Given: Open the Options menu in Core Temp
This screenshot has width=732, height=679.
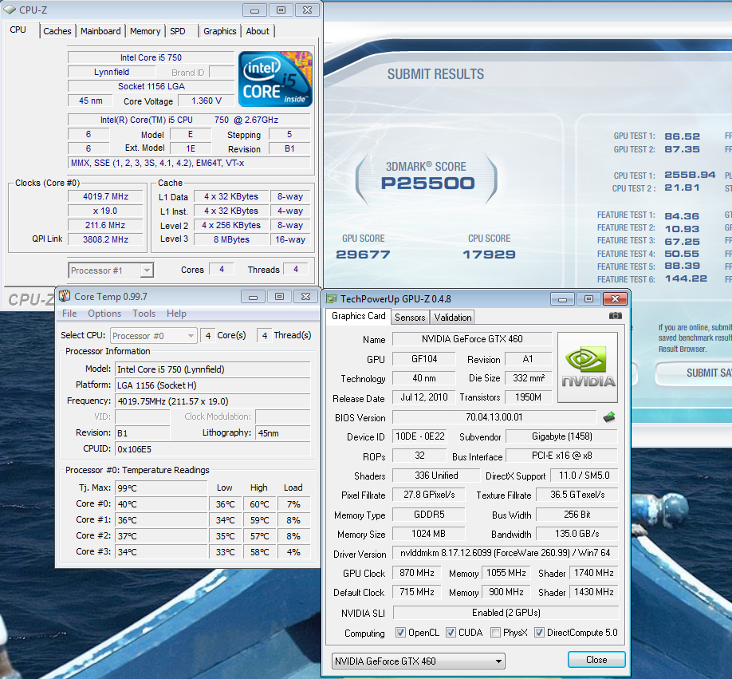Looking at the screenshot, I should [104, 314].
